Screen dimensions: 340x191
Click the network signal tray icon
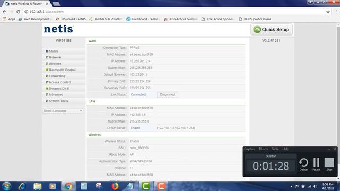click(309, 186)
